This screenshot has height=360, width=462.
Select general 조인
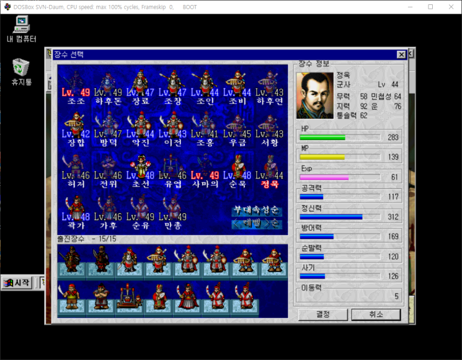pos(205,88)
